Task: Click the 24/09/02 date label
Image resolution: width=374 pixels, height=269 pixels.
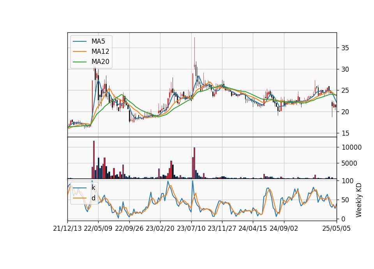Action: click(x=284, y=228)
